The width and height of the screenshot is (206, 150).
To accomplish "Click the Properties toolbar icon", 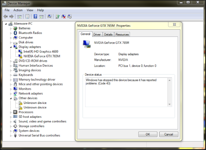I will (x=27, y=16).
